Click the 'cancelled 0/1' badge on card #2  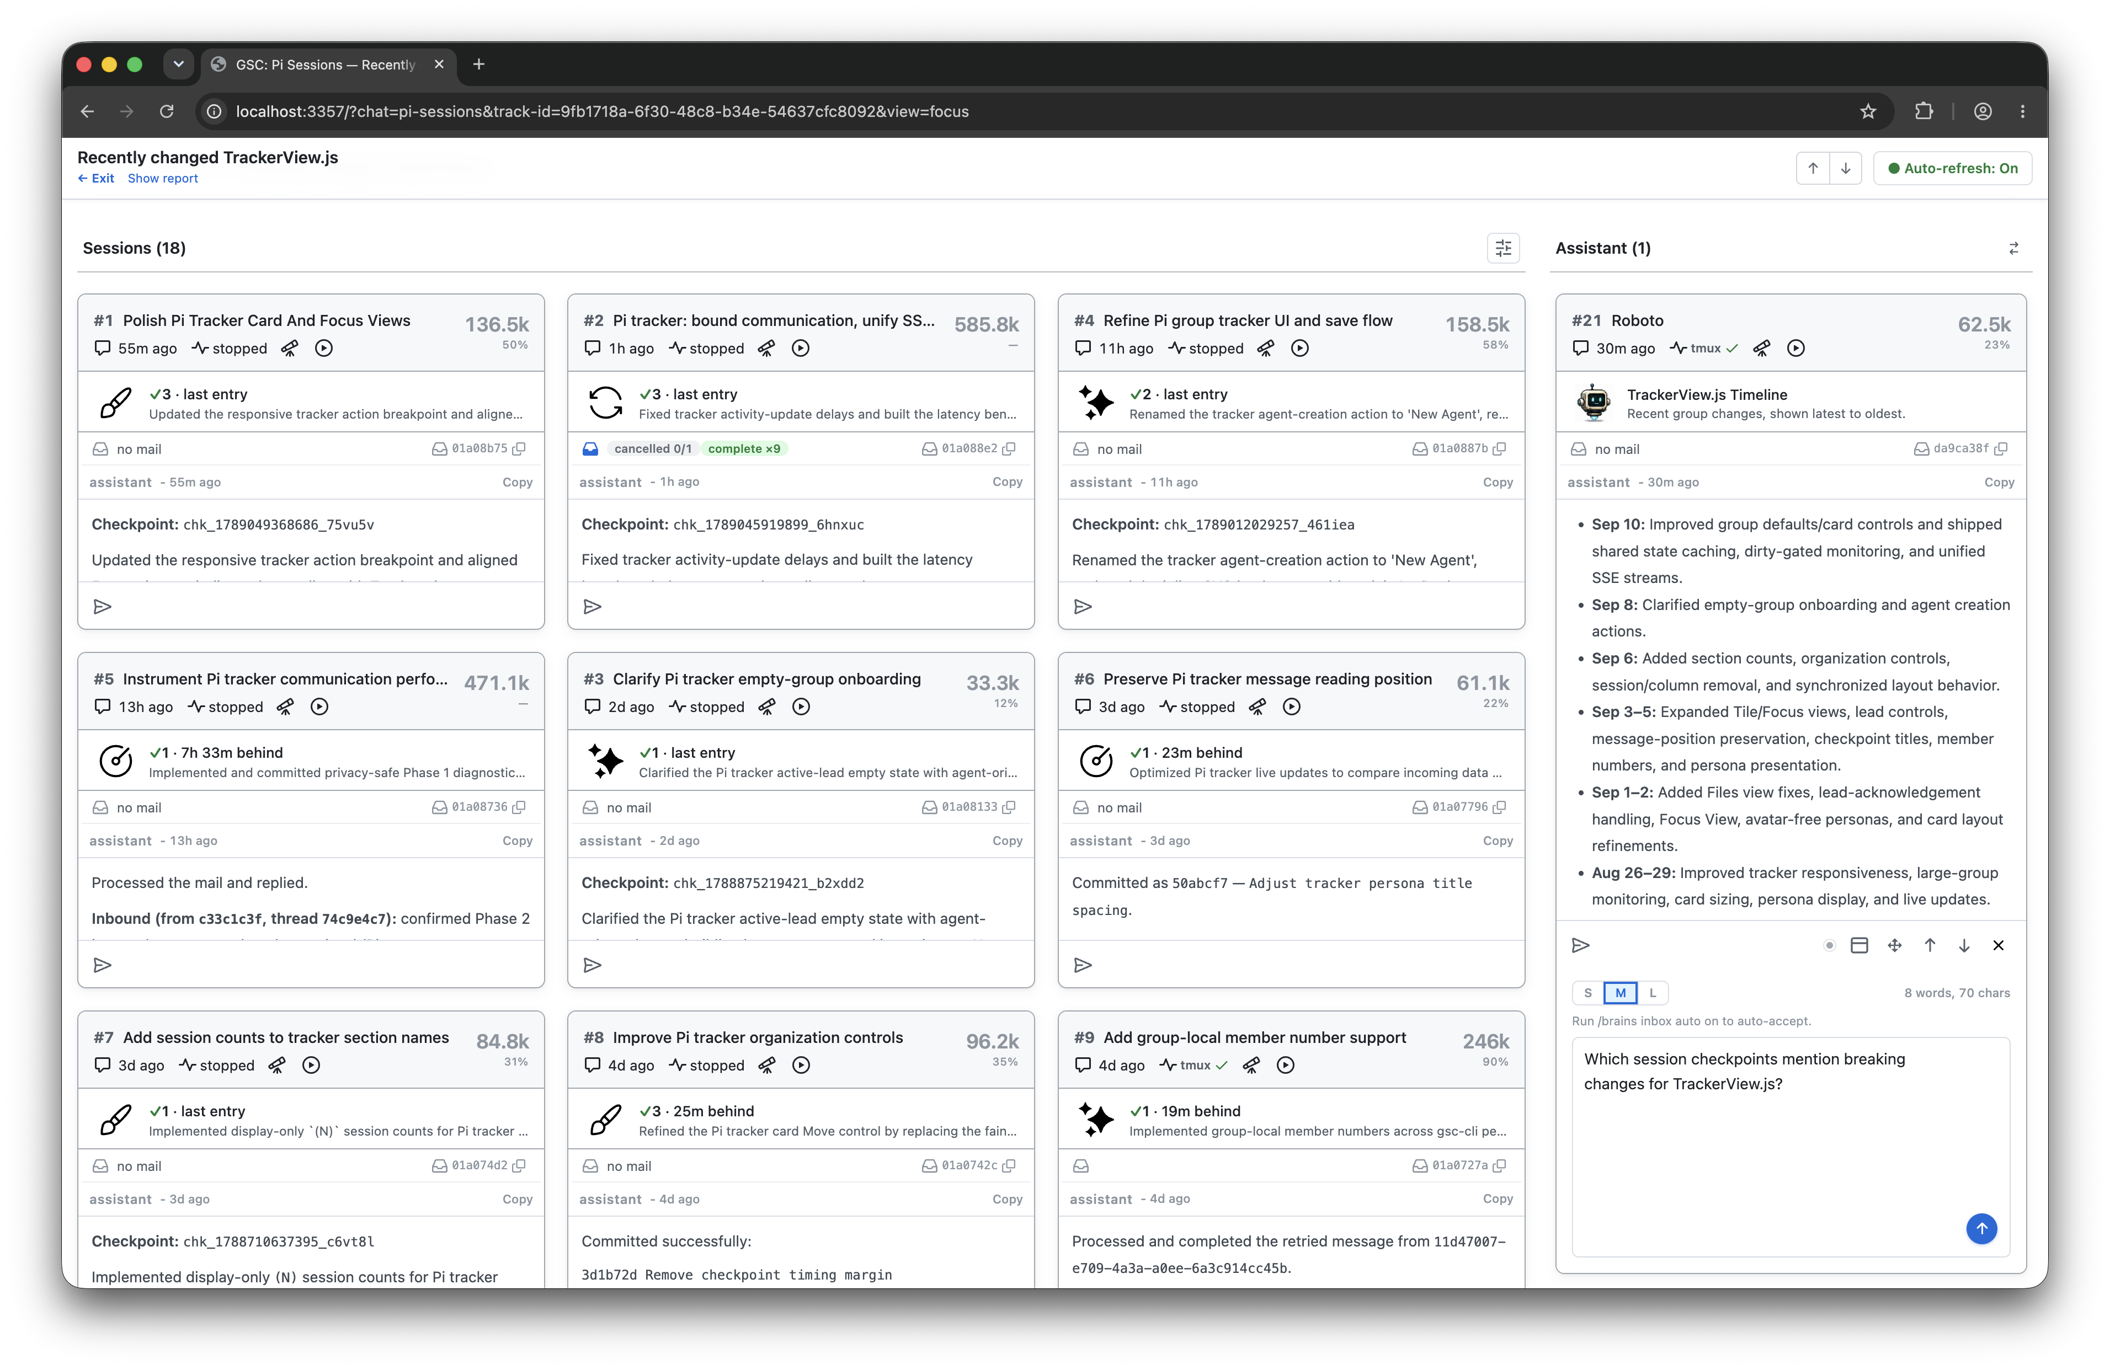point(653,448)
